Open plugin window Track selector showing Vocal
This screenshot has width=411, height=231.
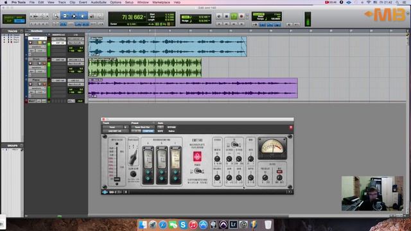coord(112,127)
